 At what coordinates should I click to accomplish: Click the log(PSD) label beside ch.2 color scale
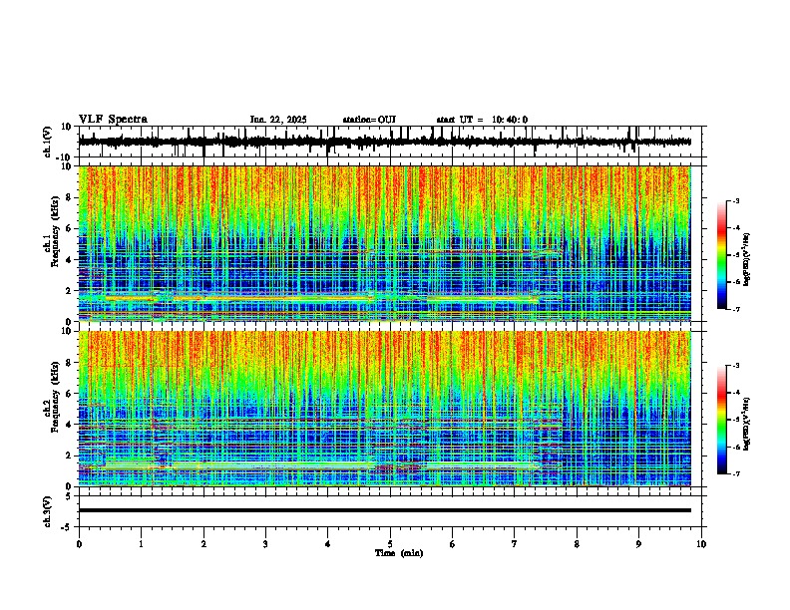746,424
